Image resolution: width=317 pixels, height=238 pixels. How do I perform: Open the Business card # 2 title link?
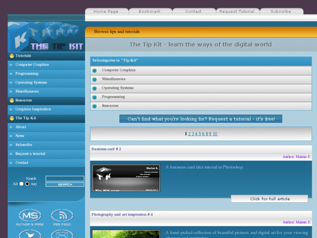pyautogui.click(x=106, y=149)
